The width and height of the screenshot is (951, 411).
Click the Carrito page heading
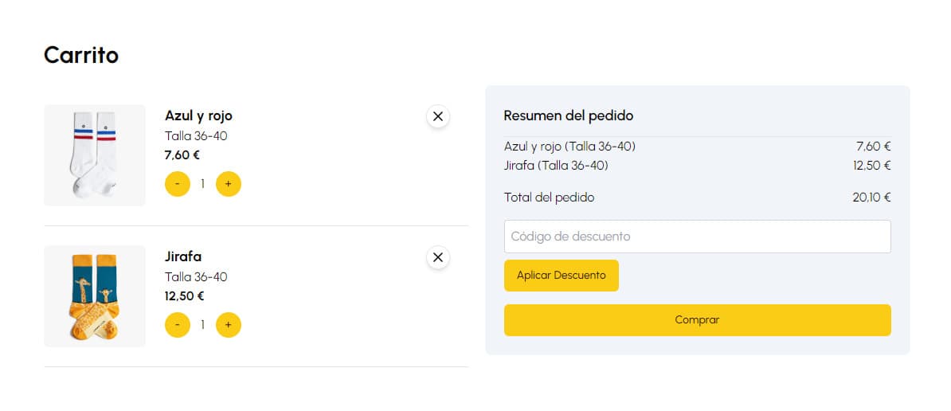[81, 55]
